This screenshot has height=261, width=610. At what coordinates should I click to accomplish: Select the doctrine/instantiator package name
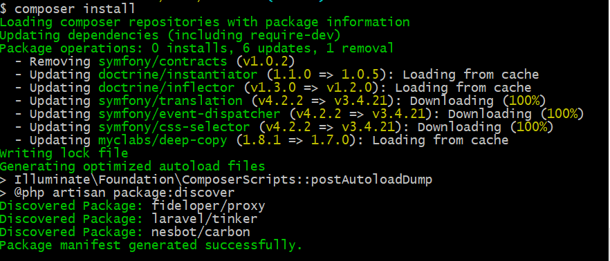pos(178,75)
